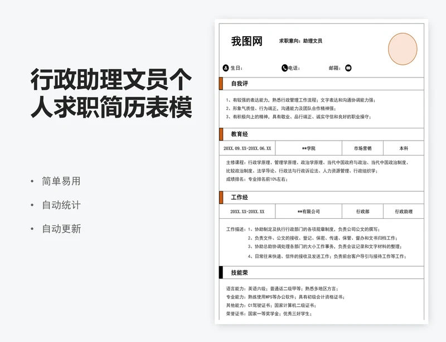Click the 简单易用 bullet item
446x342 pixels.
[x=61, y=181]
